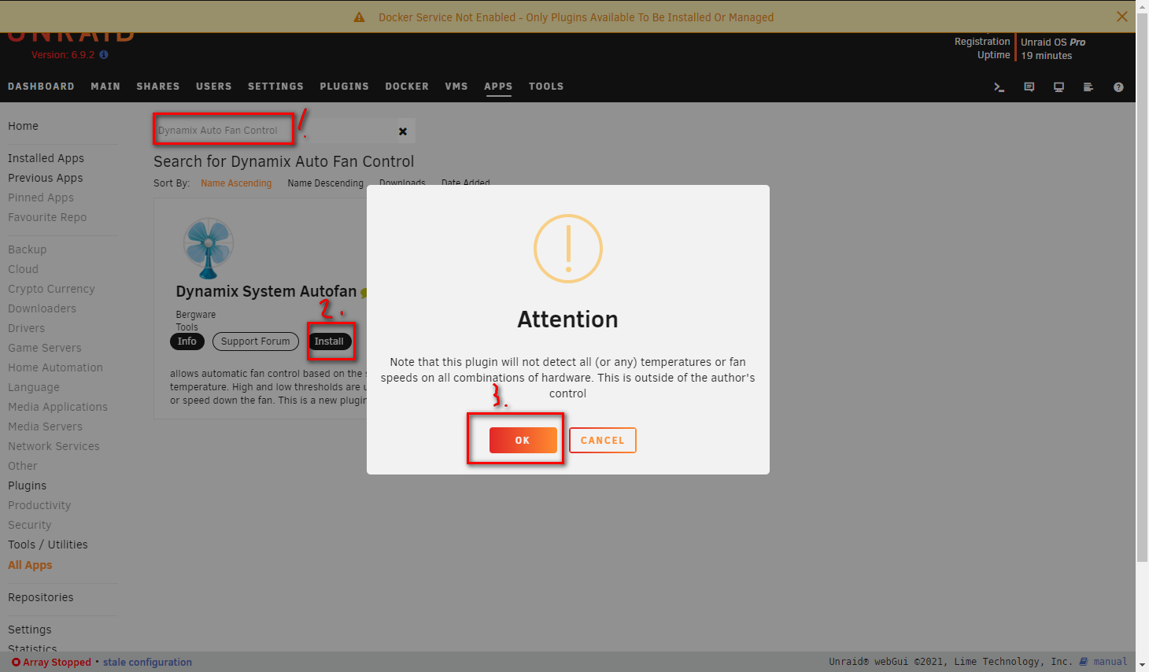Go to Home in the sidebar
Viewport: 1149px width, 672px height.
pos(23,126)
